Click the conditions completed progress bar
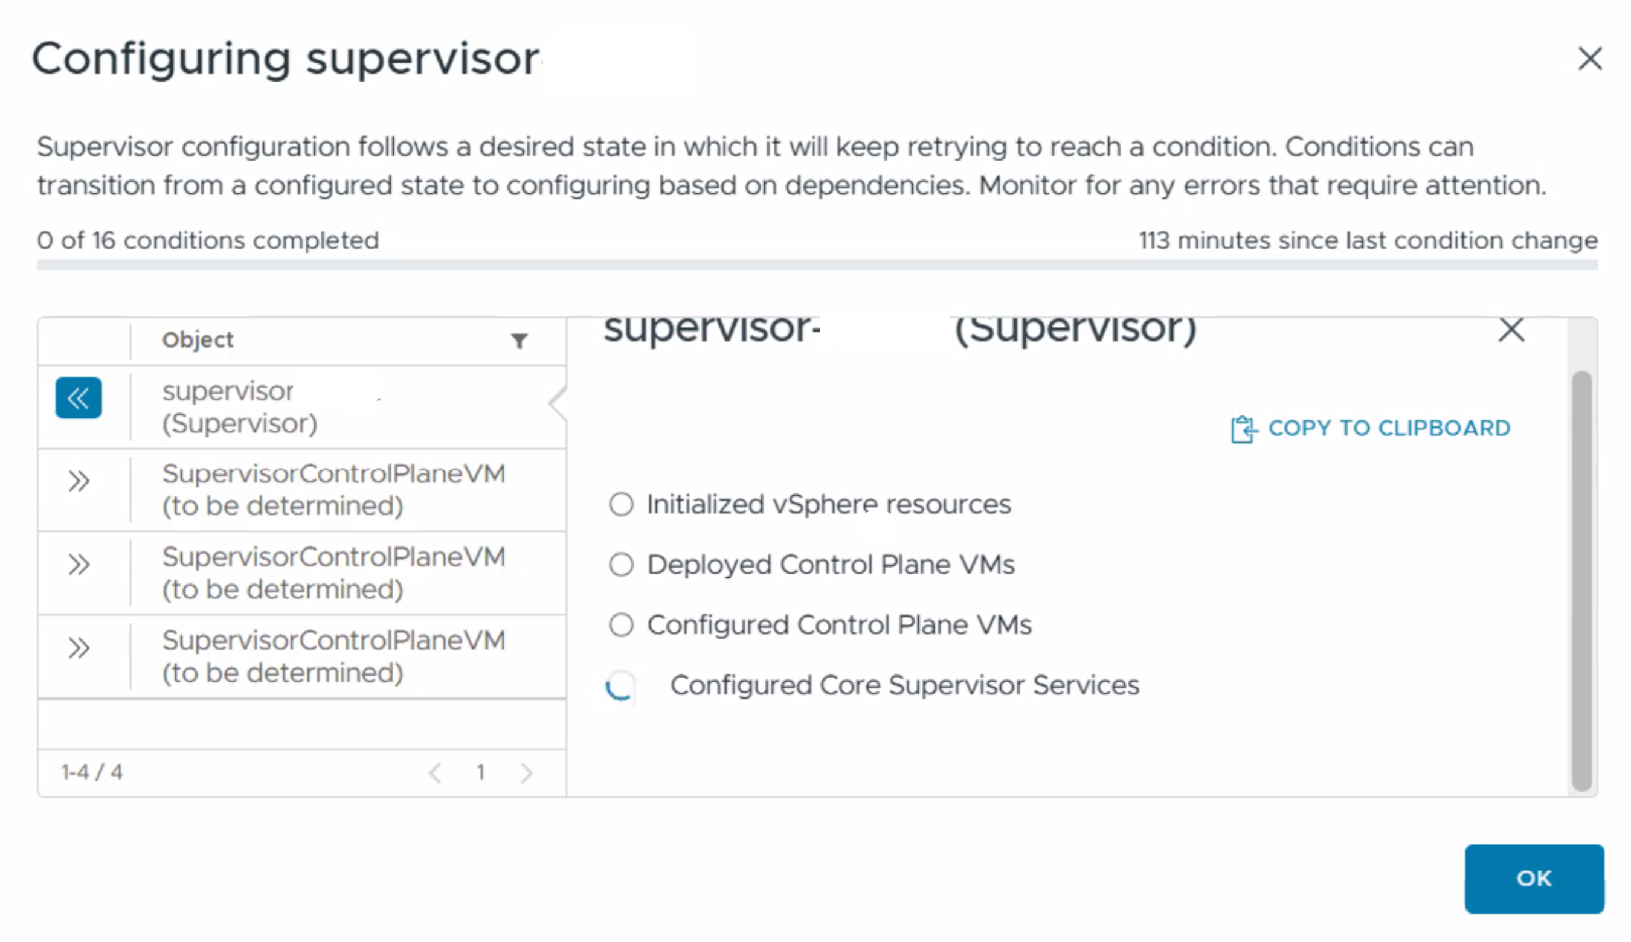Screen dimensions: 1631x942 [x=817, y=265]
